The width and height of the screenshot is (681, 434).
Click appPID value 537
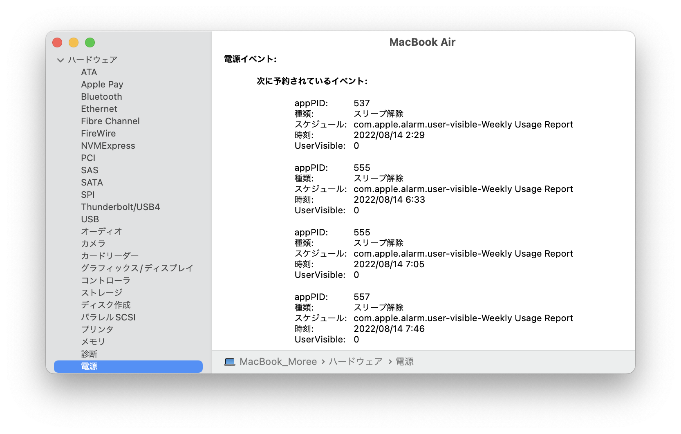(x=362, y=103)
